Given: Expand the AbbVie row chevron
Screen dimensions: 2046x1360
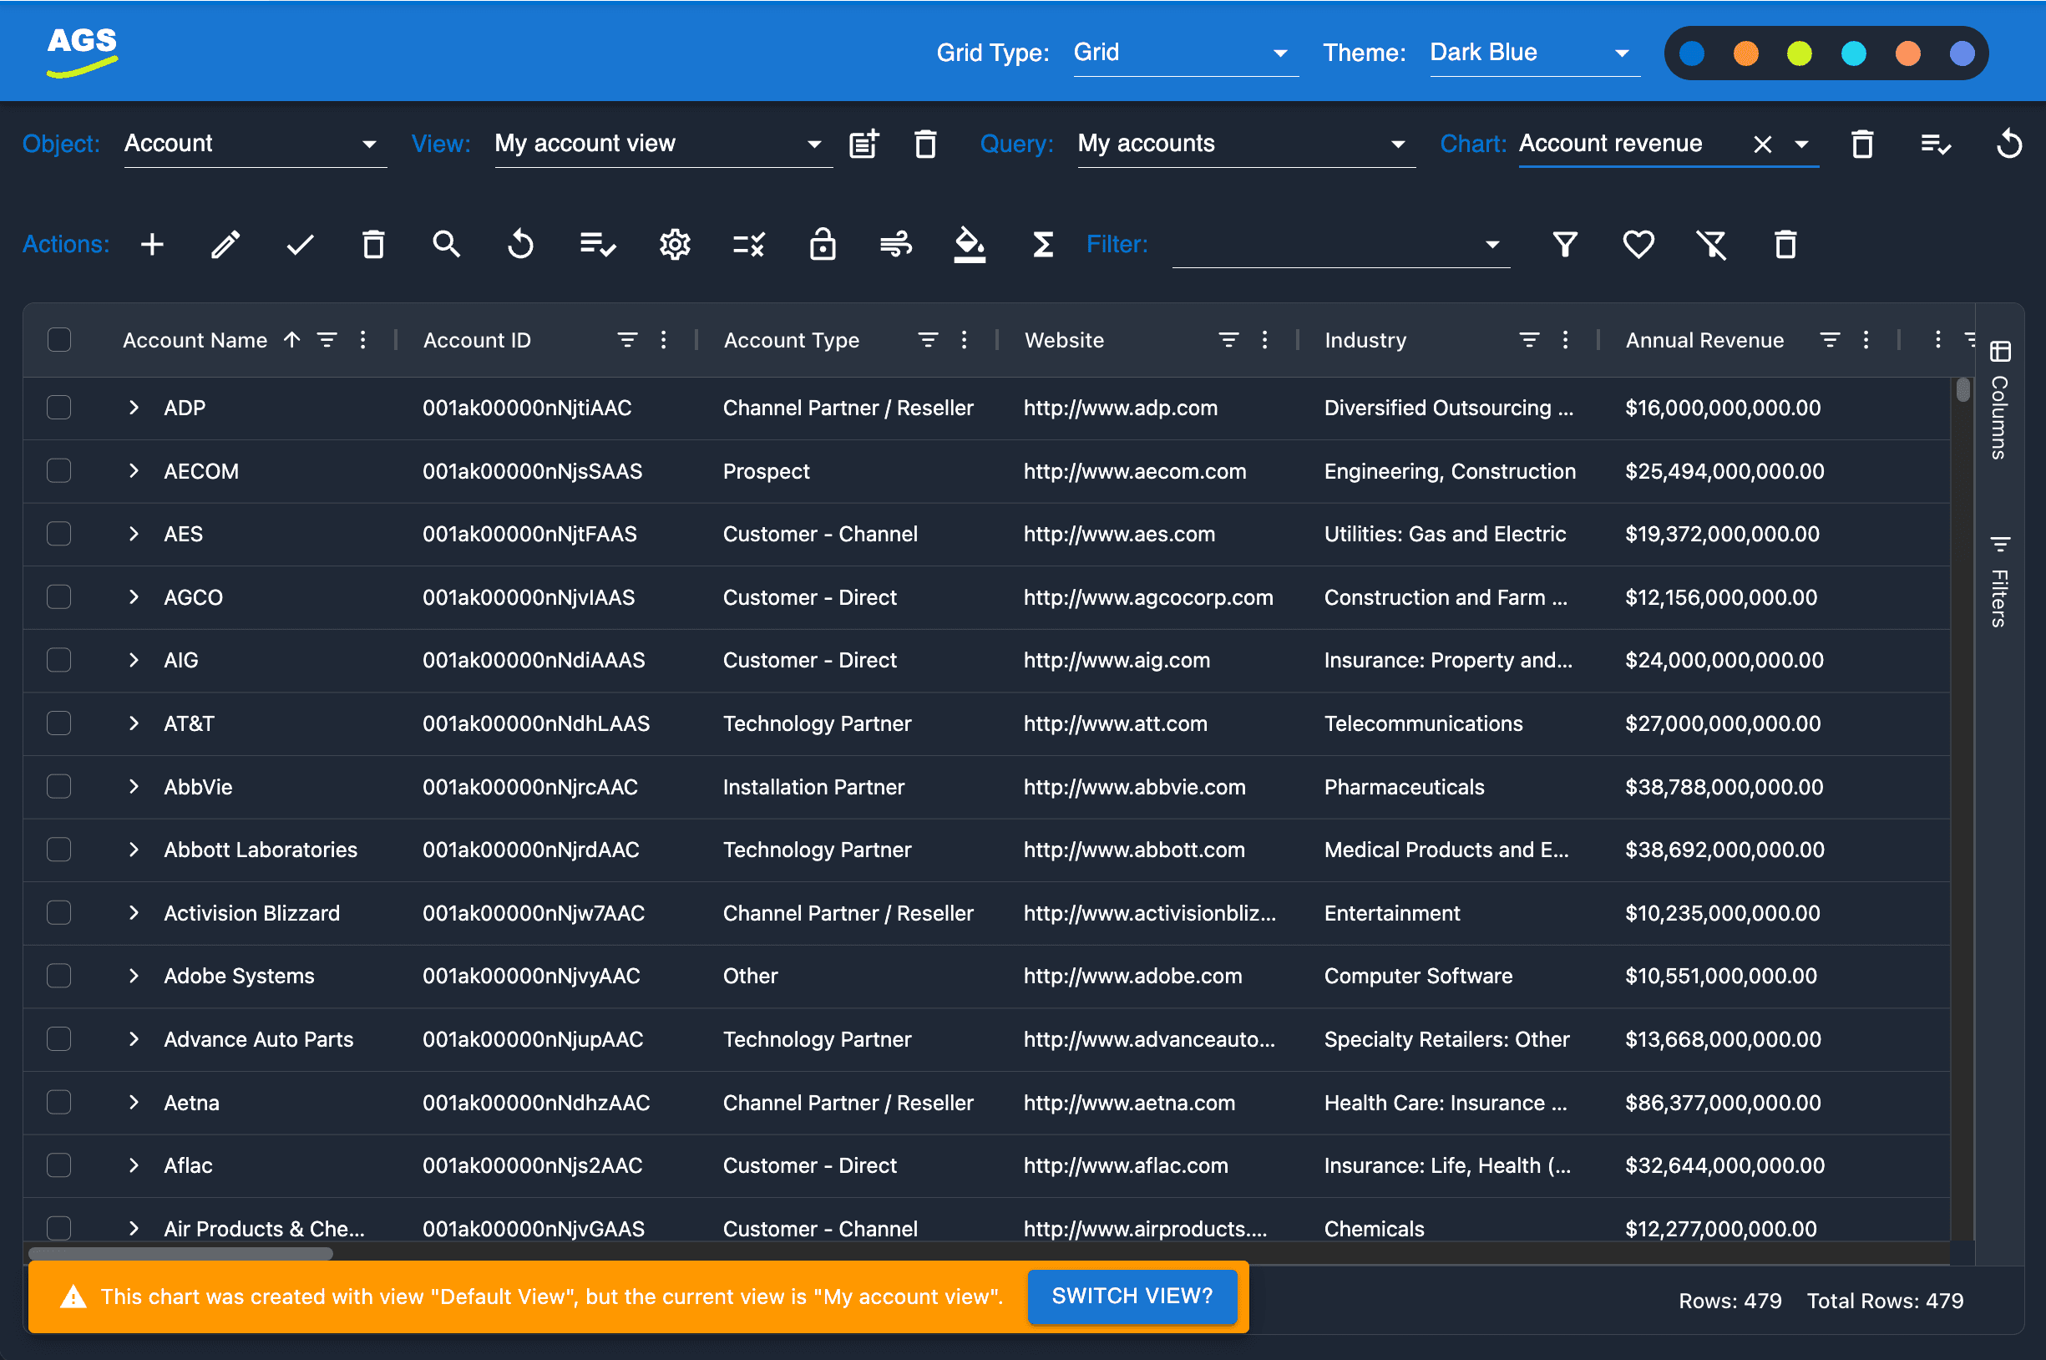Looking at the screenshot, I should pyautogui.click(x=134, y=787).
